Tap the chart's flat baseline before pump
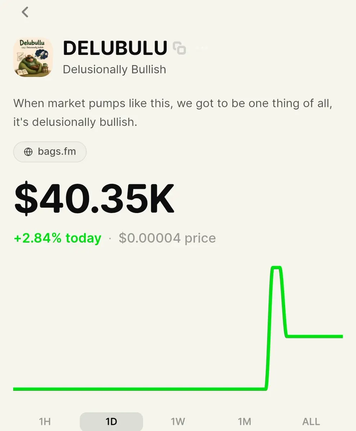Image resolution: width=356 pixels, height=431 pixels. pyautogui.click(x=140, y=389)
